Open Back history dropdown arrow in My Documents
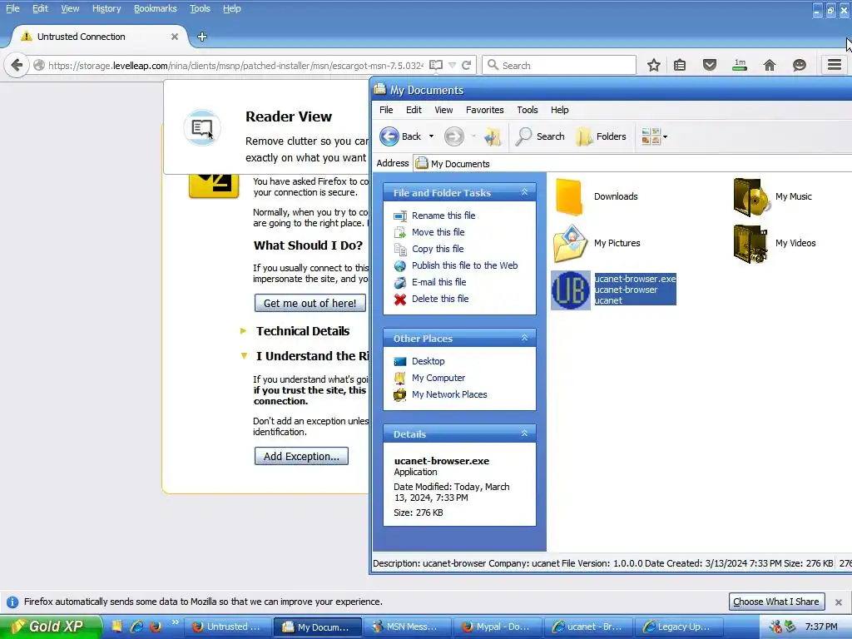The height and width of the screenshot is (639, 852). (432, 136)
